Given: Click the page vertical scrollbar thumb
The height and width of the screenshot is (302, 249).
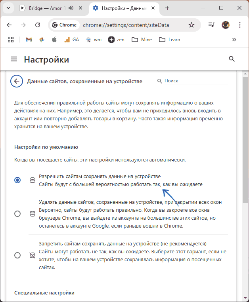Looking at the screenshot, I should [245, 140].
